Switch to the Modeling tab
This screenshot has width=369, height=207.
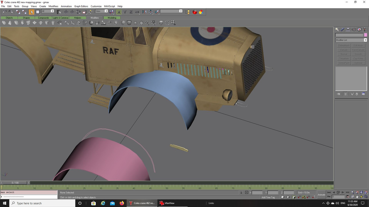(112, 18)
